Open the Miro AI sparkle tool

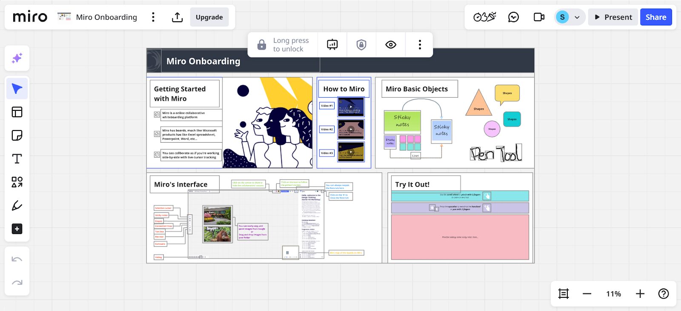coord(17,58)
